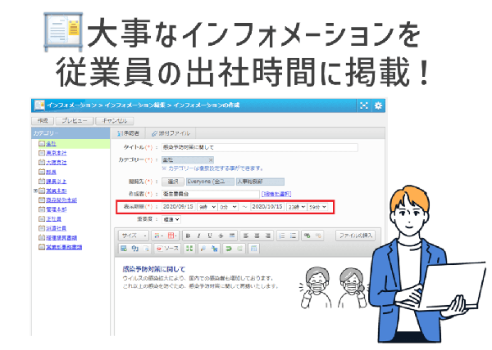
Task: Insert a horizontal line
Action: [x=232, y=236]
